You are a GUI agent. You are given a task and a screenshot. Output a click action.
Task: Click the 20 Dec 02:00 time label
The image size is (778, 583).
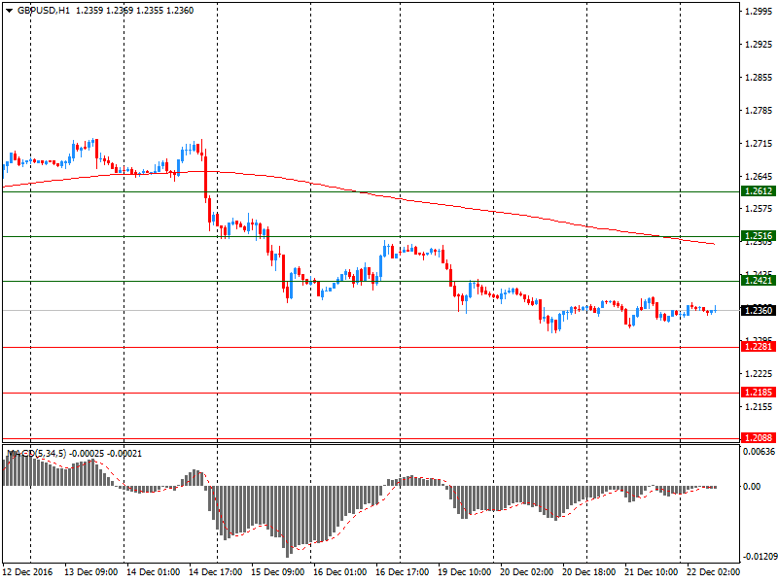[526, 572]
